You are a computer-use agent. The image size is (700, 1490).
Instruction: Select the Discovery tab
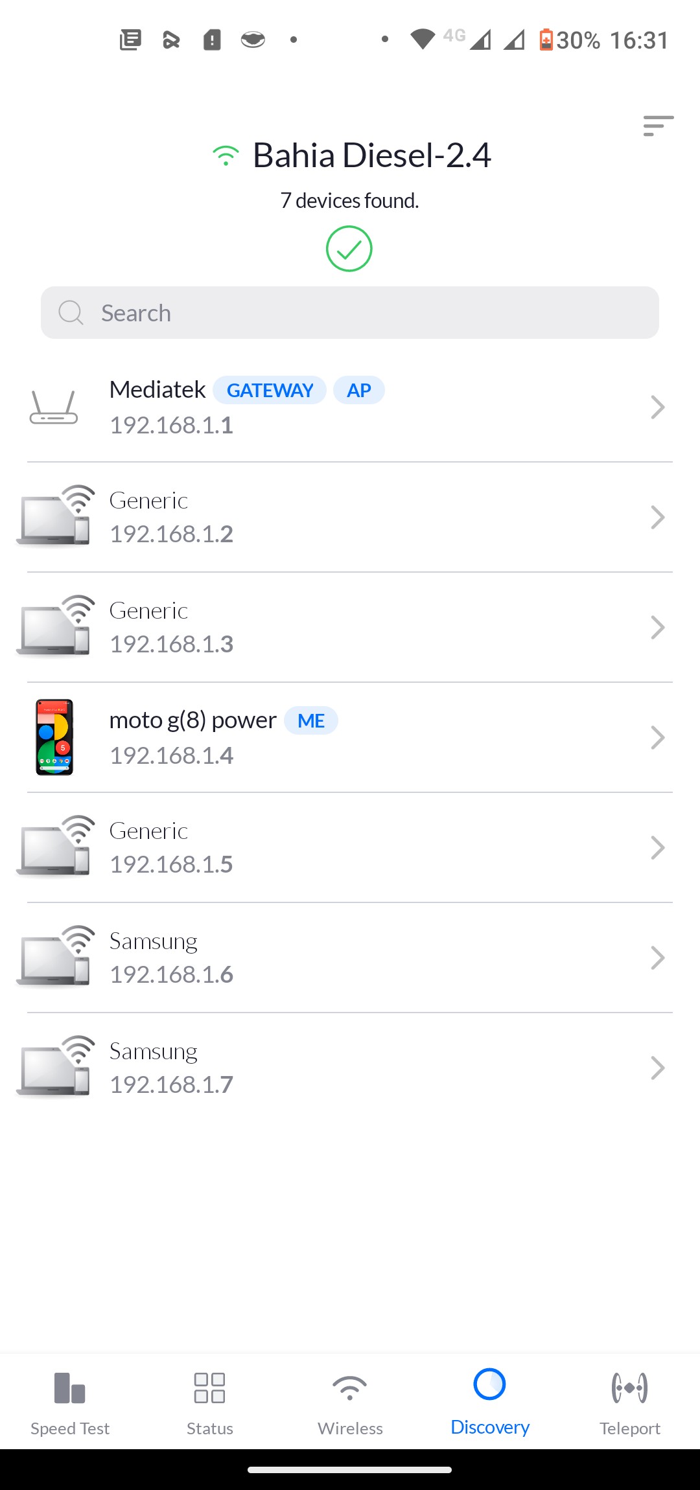pyautogui.click(x=490, y=1403)
